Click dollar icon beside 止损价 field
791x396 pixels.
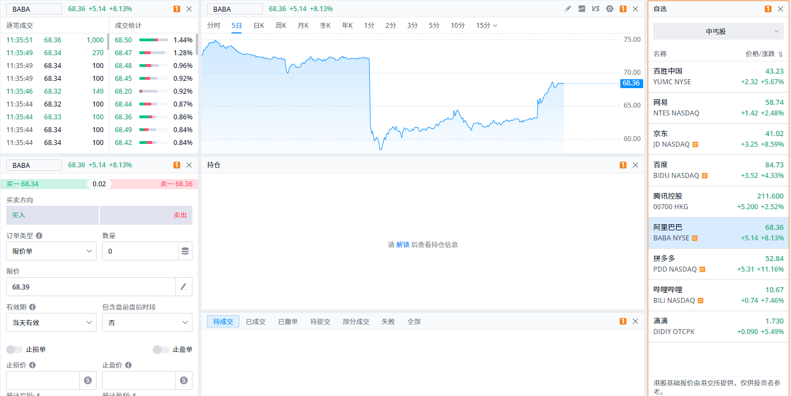coord(88,380)
